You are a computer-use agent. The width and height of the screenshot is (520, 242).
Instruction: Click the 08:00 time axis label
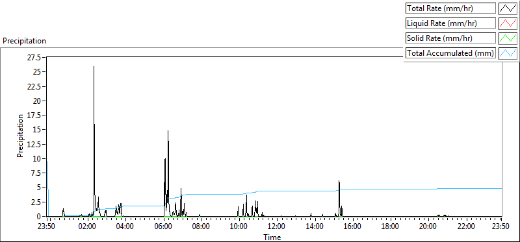[x=201, y=227]
